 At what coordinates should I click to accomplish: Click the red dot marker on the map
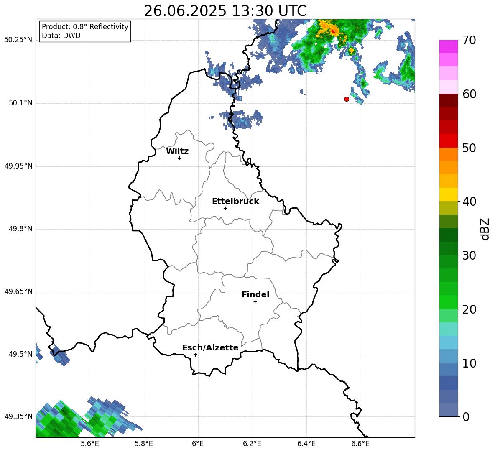pyautogui.click(x=346, y=99)
